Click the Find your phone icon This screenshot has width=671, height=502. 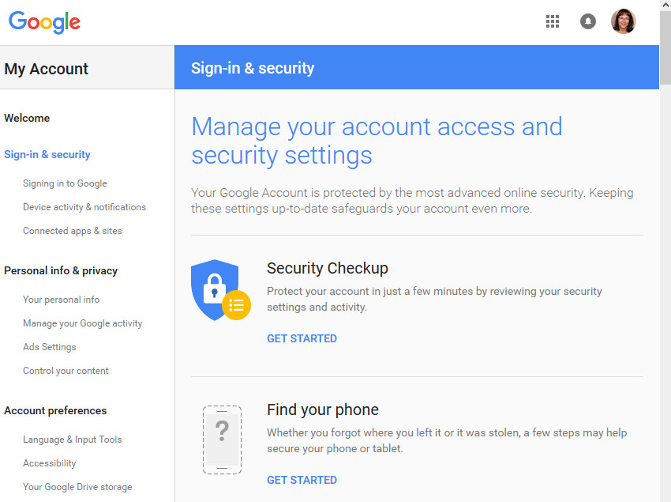[x=222, y=440]
